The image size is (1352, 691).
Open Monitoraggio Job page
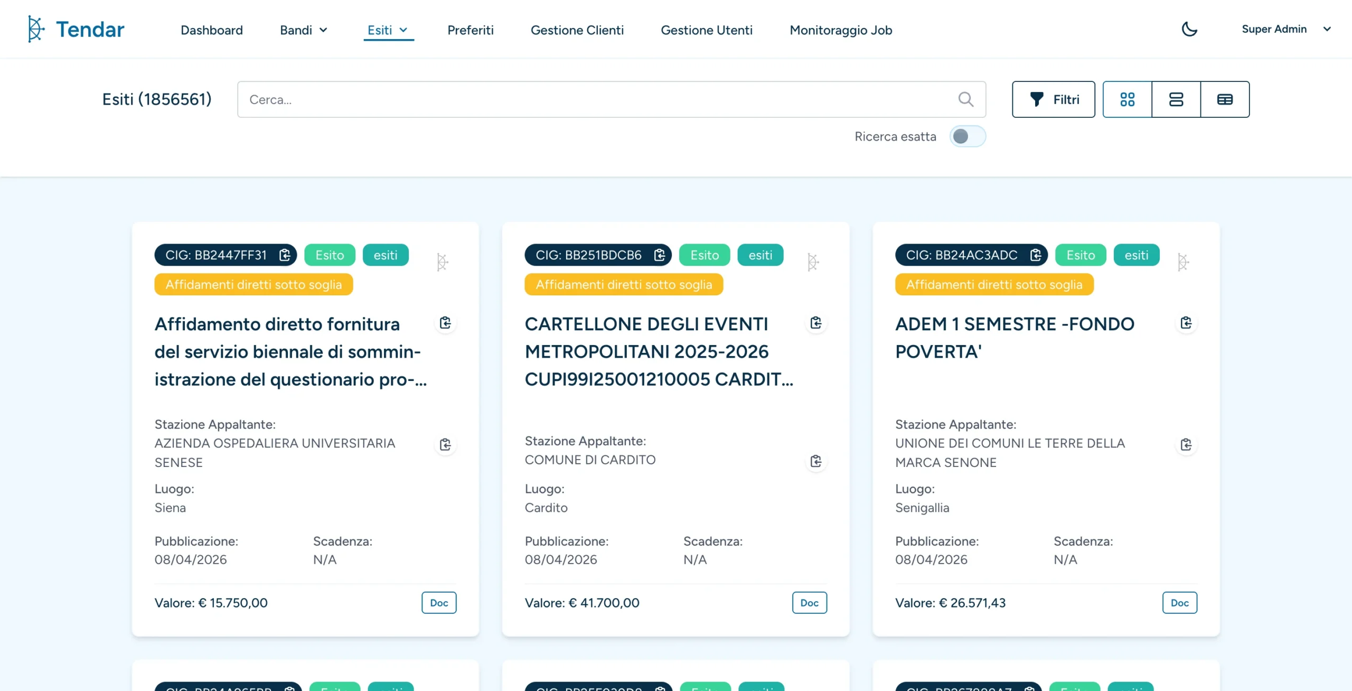pos(841,30)
